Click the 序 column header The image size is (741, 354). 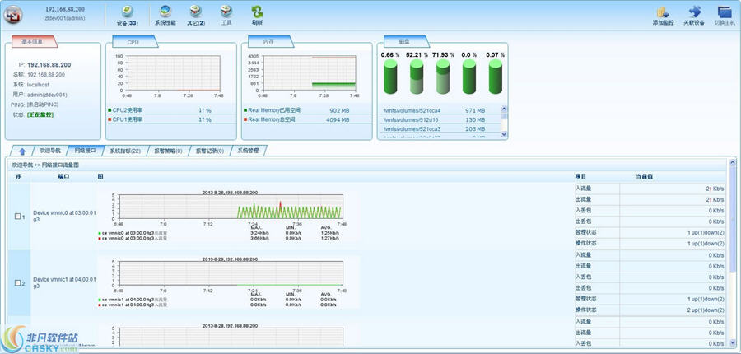(x=18, y=176)
